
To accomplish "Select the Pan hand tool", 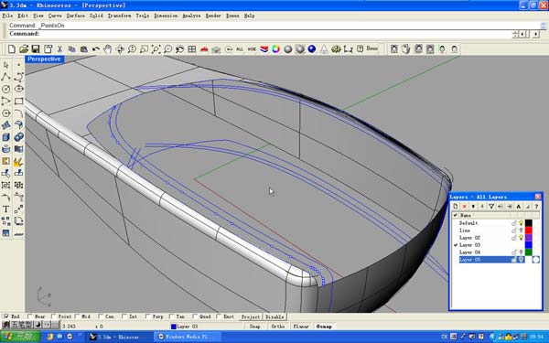I will point(107,49).
